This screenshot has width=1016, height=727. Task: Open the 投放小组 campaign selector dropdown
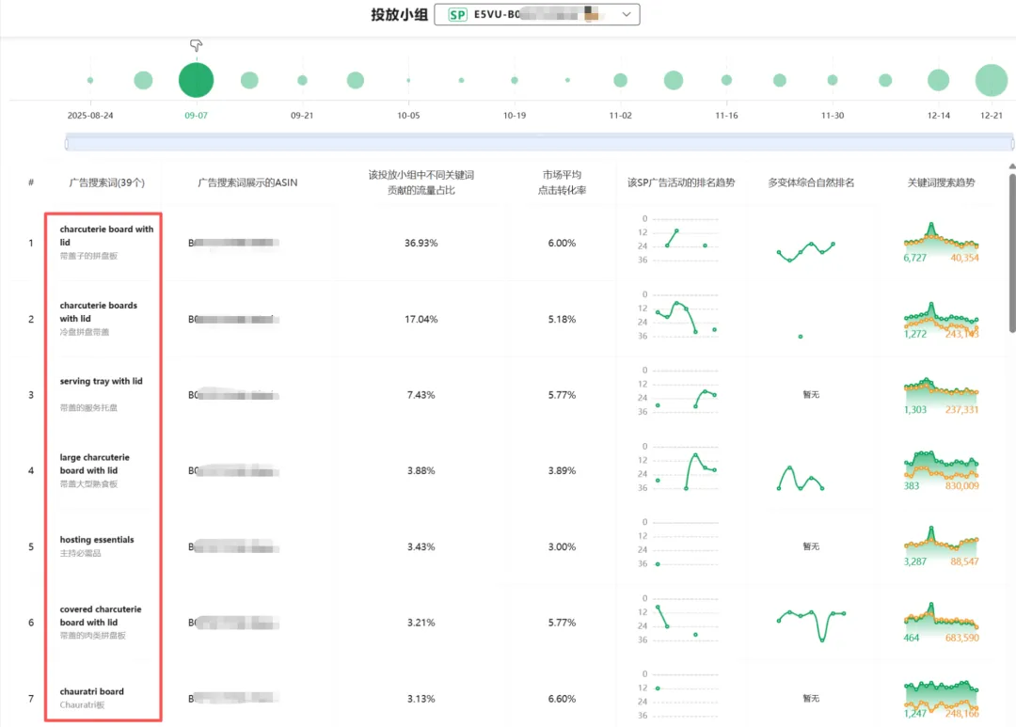pyautogui.click(x=536, y=14)
